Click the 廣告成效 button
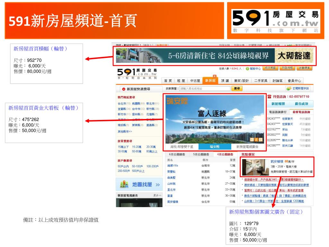The image size is (329, 247). [x=301, y=104]
